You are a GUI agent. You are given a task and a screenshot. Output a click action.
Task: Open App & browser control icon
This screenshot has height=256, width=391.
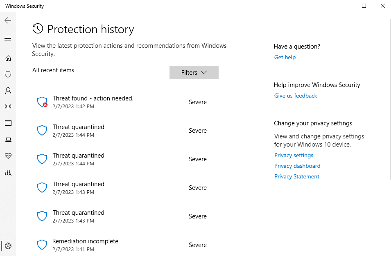pyautogui.click(x=8, y=123)
